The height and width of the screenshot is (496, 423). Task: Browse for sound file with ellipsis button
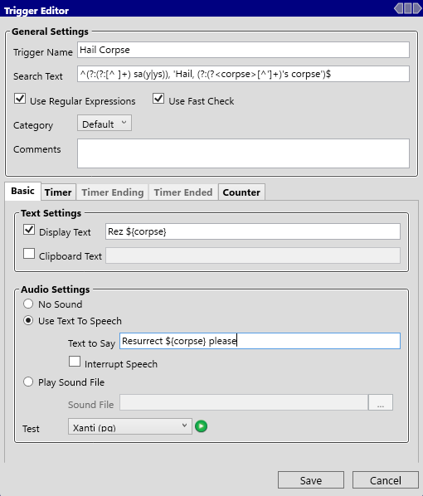381,402
